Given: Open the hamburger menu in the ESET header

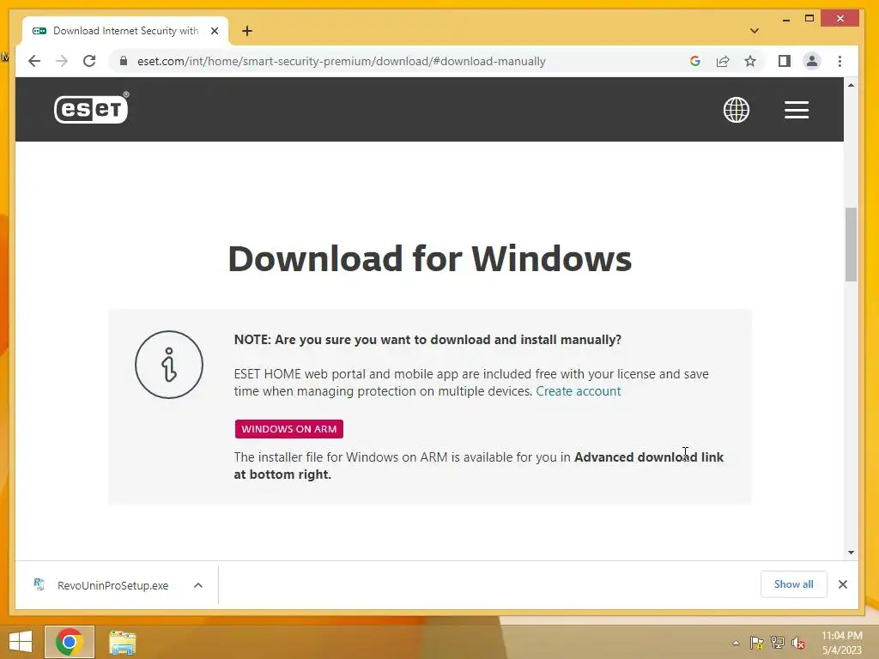Looking at the screenshot, I should pyautogui.click(x=796, y=110).
